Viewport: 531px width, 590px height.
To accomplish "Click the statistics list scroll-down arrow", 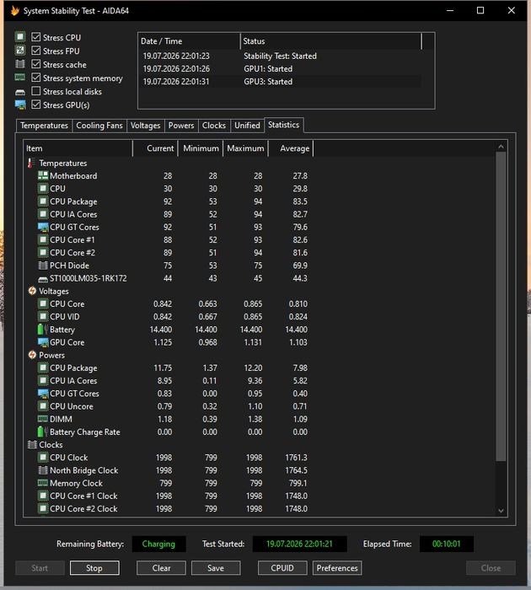I will click(x=501, y=511).
